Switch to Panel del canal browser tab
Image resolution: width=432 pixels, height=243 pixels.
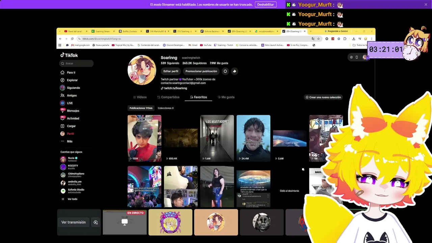pos(76,31)
